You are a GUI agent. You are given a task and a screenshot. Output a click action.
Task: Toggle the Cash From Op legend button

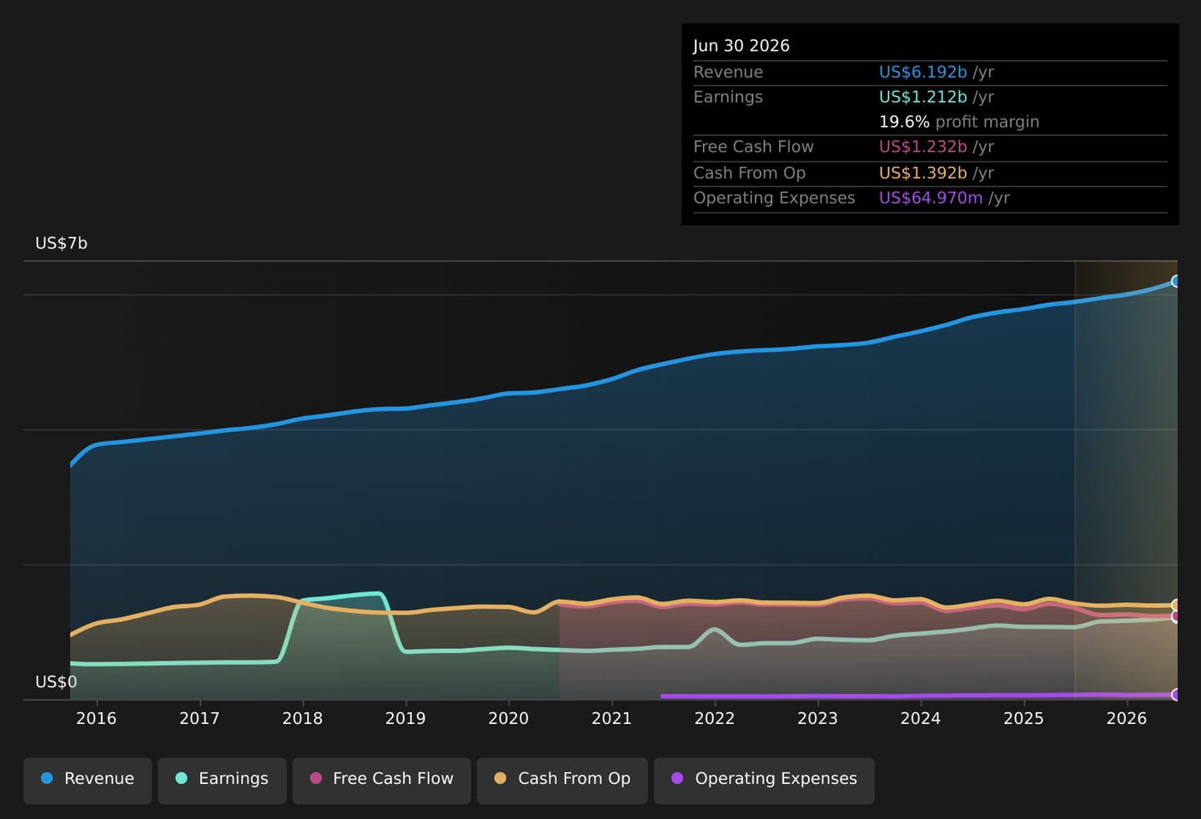coord(562,781)
